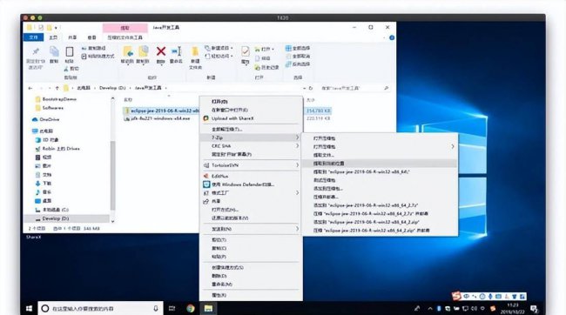
Task: Click the 属性 checkmark icon in ribbon
Action: point(245,51)
